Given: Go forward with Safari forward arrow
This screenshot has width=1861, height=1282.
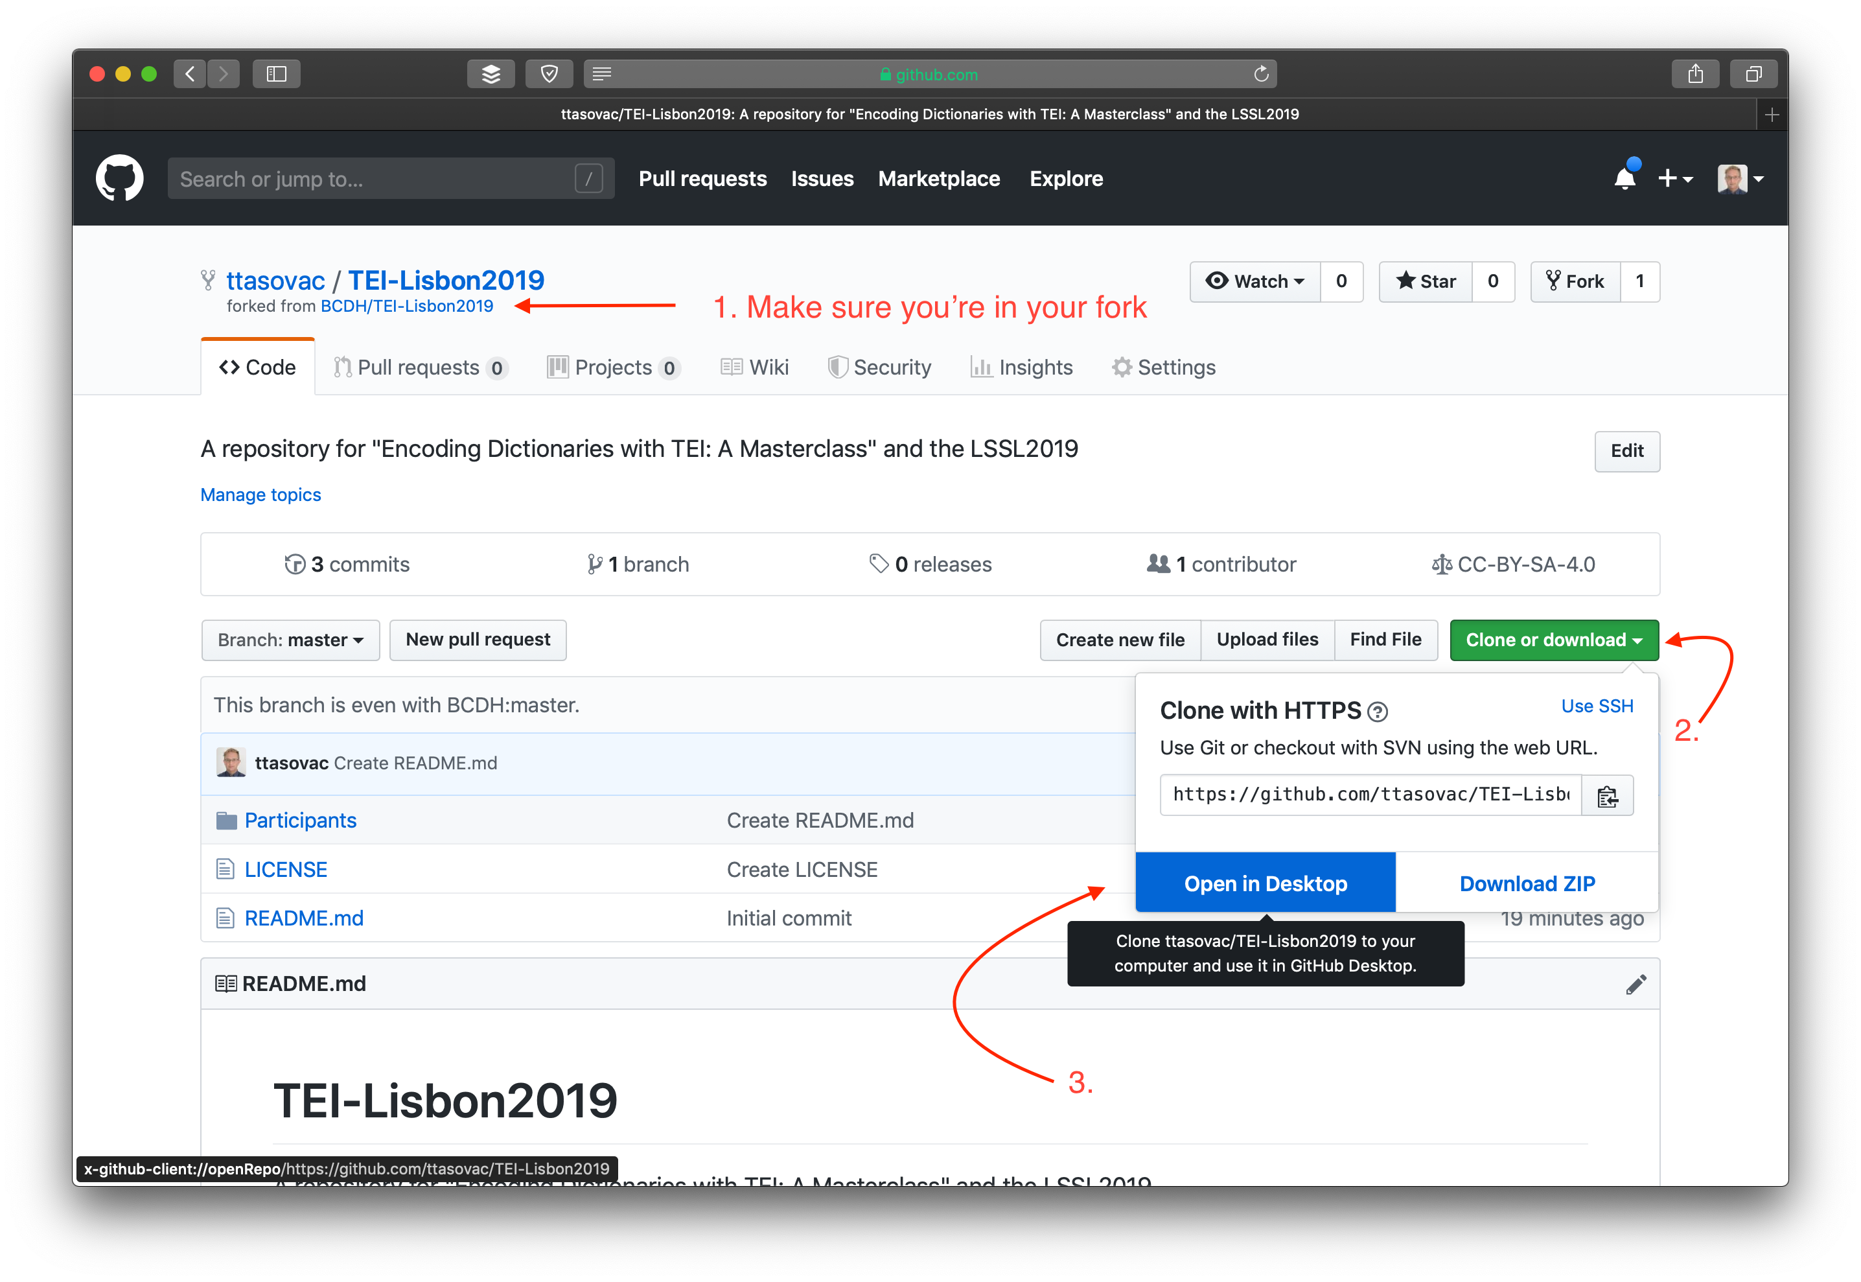Looking at the screenshot, I should (x=223, y=74).
